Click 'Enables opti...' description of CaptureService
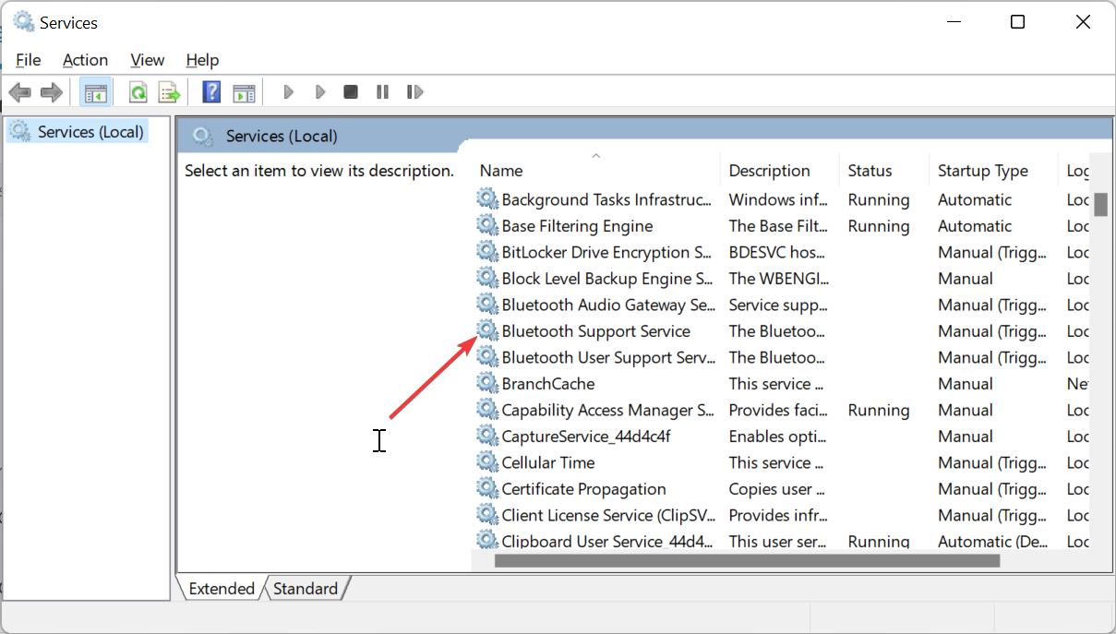Screen dimensions: 1116x634 [x=776, y=436]
